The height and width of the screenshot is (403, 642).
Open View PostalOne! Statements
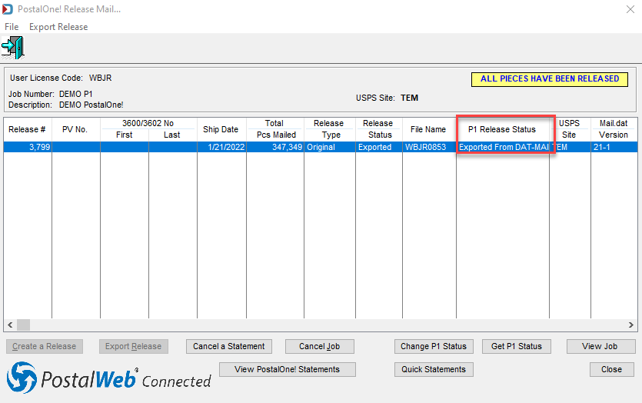coord(287,369)
